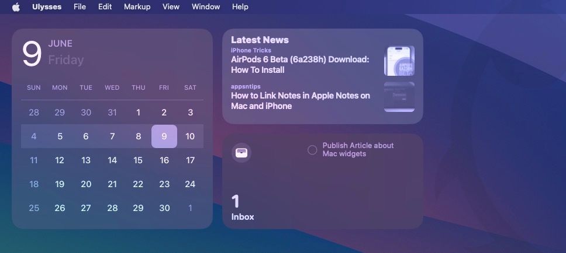Select Sunday June 18 in calendar
The image size is (566, 253).
(x=34, y=184)
